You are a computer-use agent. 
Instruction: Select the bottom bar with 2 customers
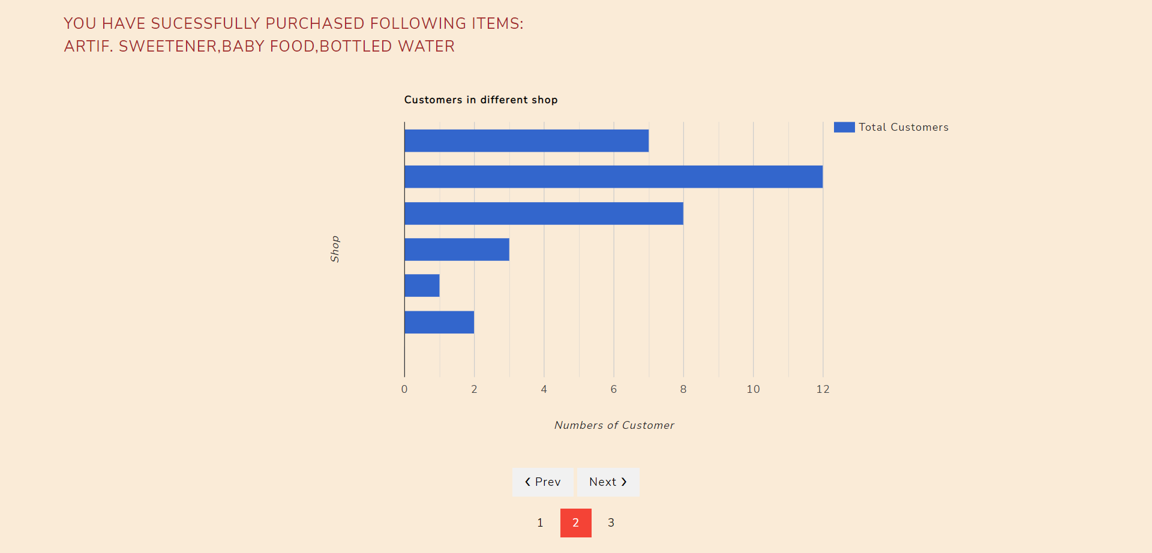(x=438, y=322)
